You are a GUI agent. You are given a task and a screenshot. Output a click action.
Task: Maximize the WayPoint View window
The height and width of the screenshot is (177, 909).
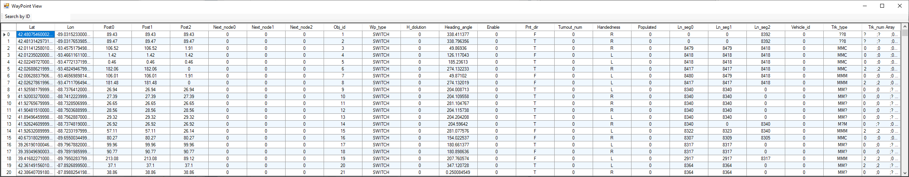pos(882,6)
